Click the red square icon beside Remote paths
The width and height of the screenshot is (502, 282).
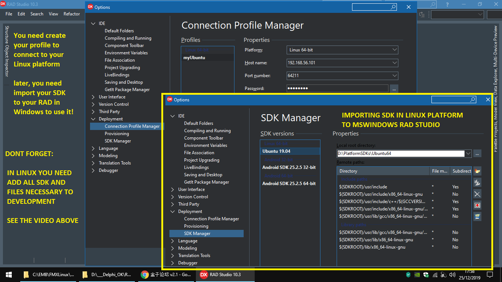(x=477, y=205)
